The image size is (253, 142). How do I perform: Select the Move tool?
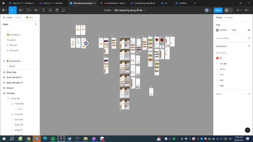(x=12, y=10)
